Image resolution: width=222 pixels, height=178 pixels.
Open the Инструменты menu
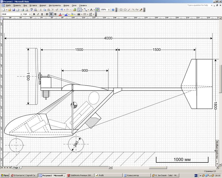(55, 5)
